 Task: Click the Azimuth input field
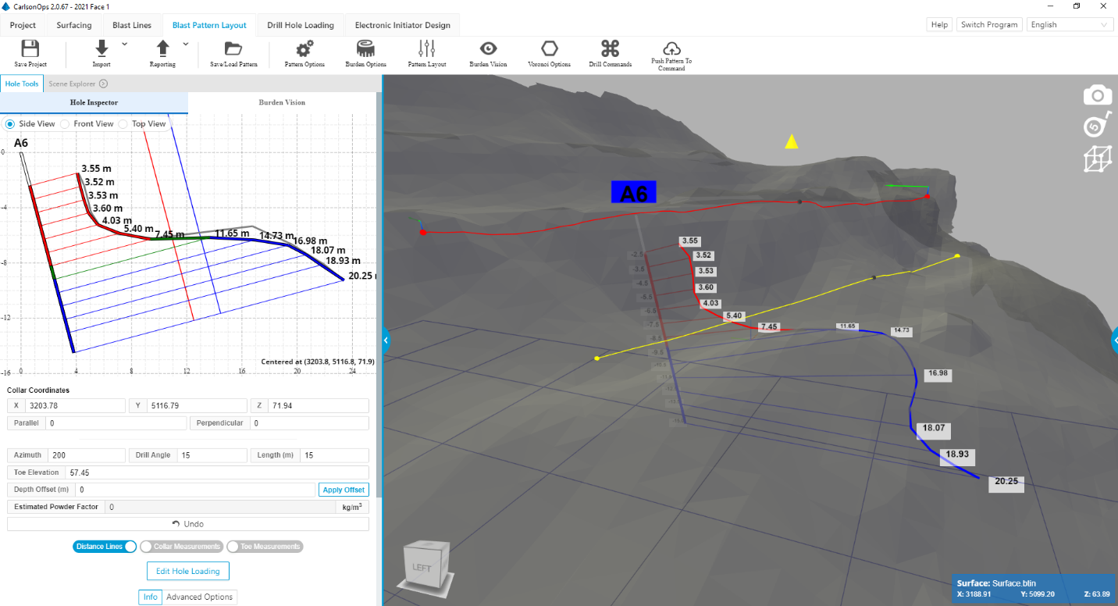tap(87, 455)
